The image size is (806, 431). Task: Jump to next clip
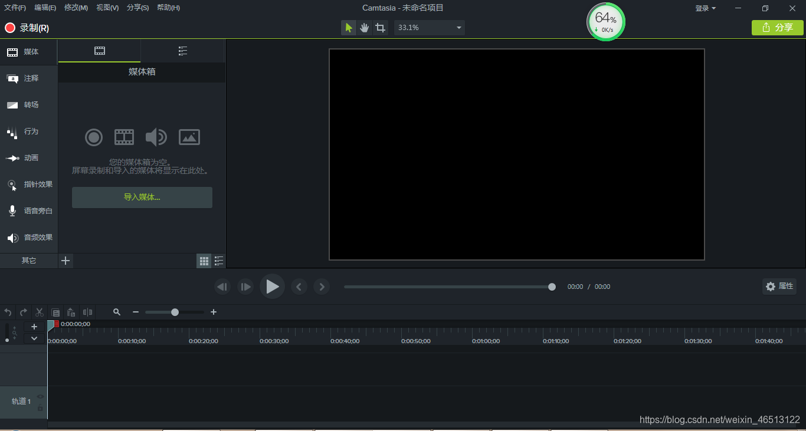pos(322,287)
